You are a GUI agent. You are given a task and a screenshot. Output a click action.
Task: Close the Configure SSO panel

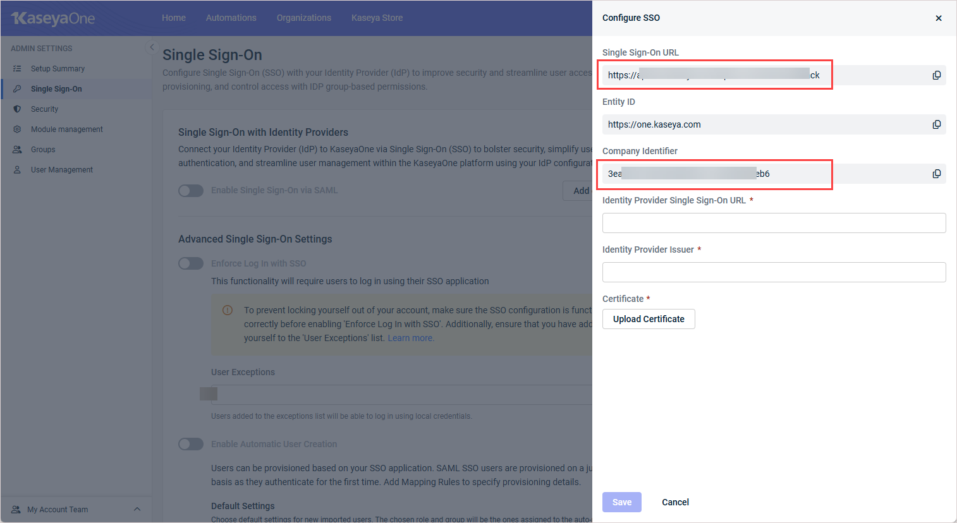tap(938, 18)
